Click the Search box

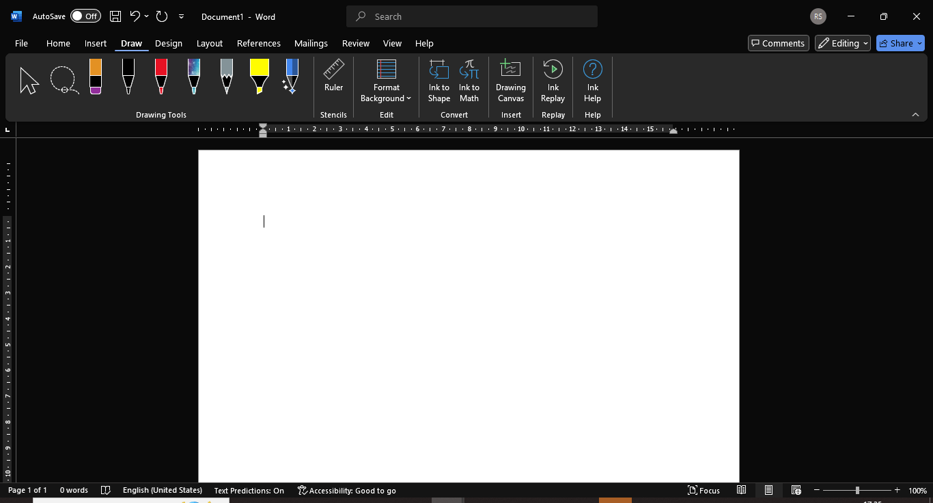point(472,16)
